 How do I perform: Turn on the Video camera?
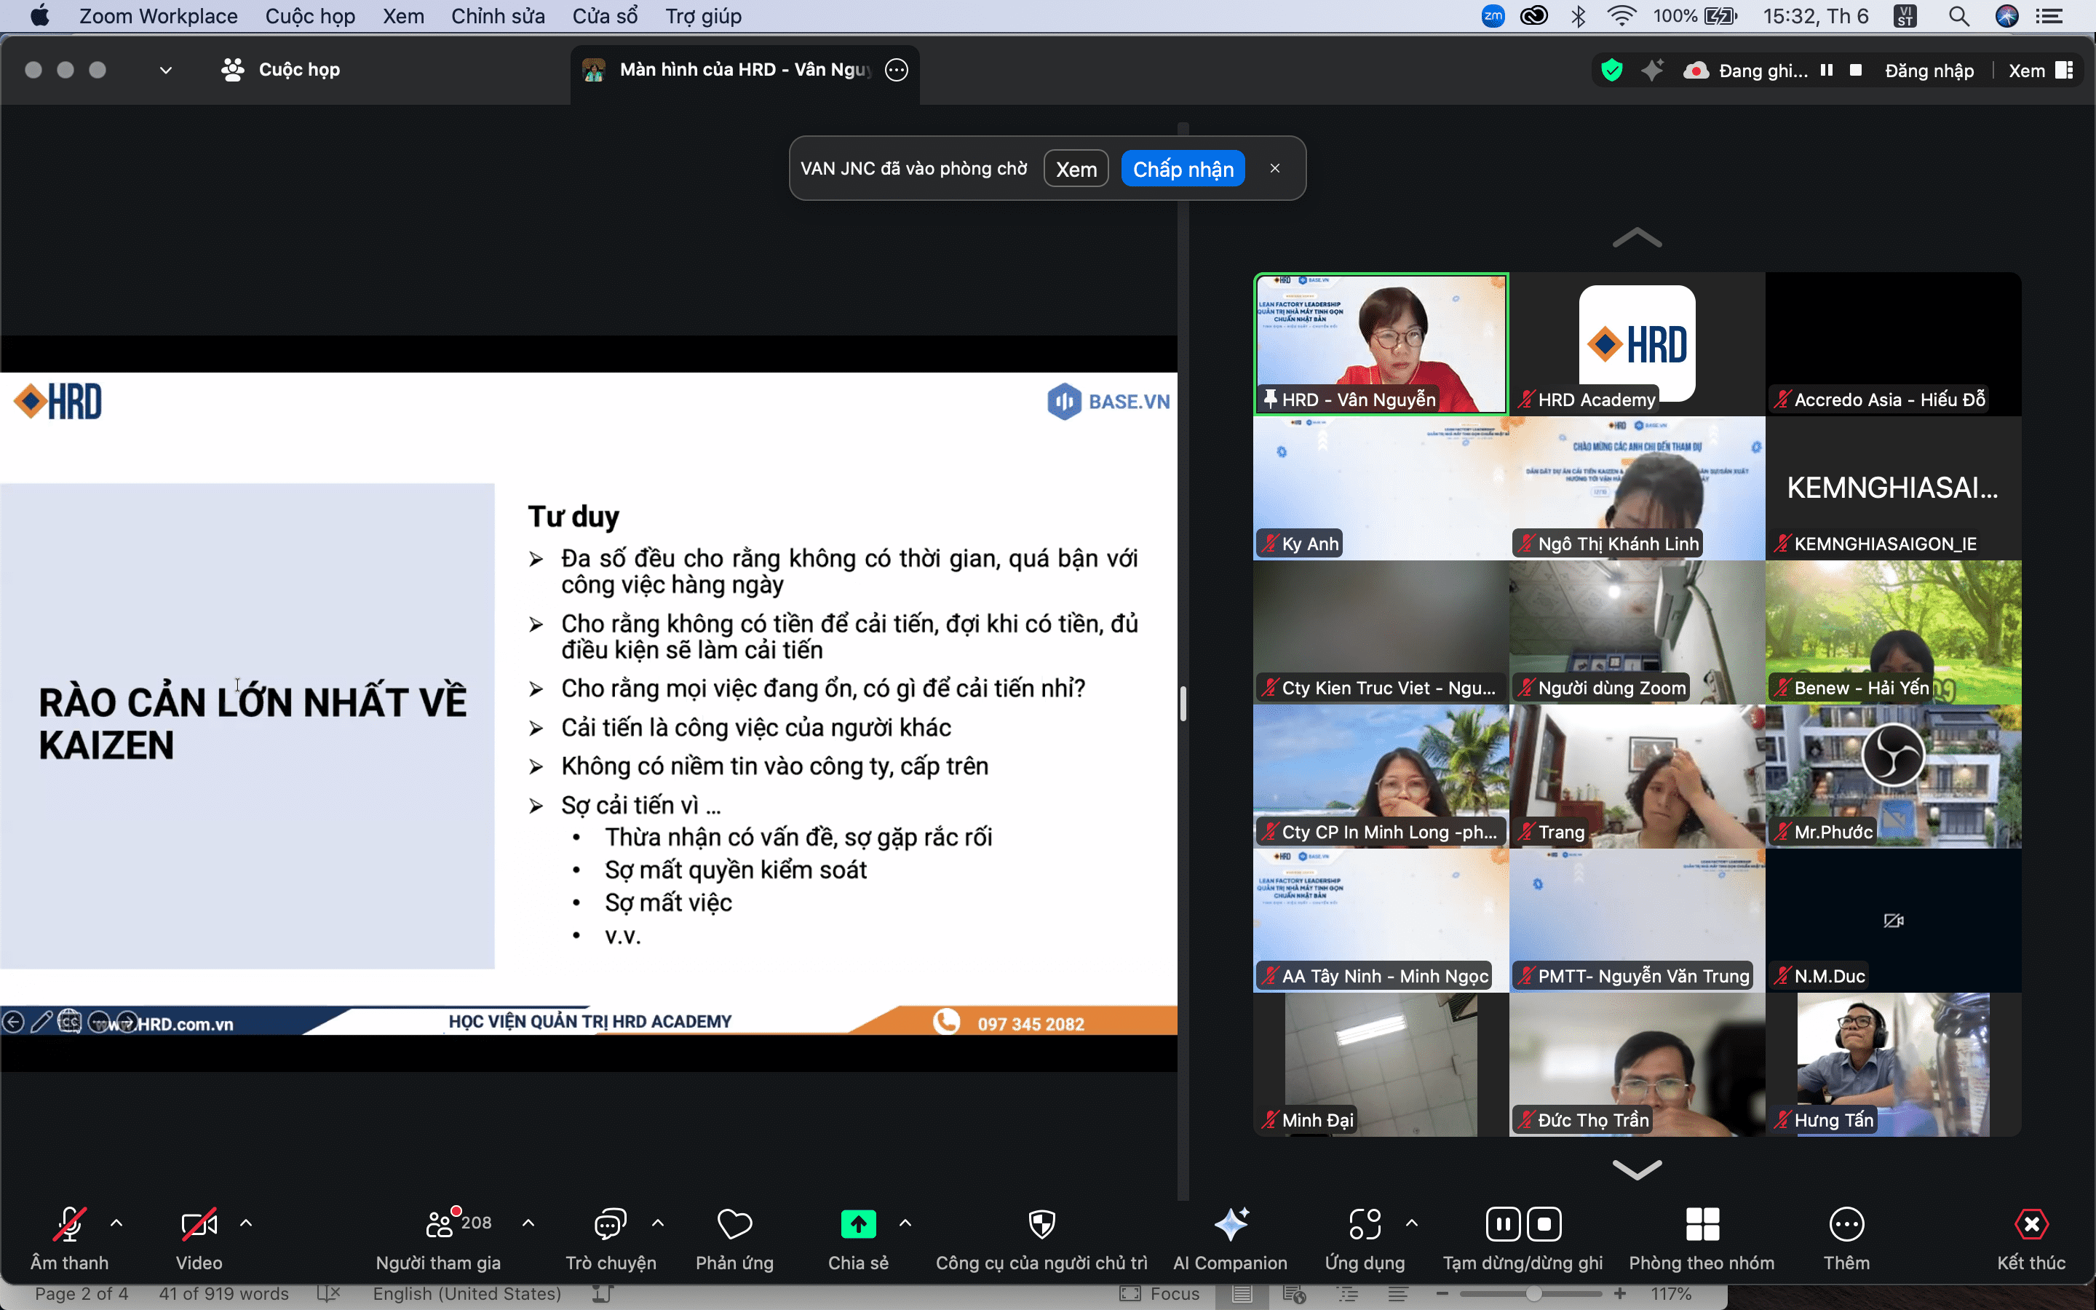199,1224
